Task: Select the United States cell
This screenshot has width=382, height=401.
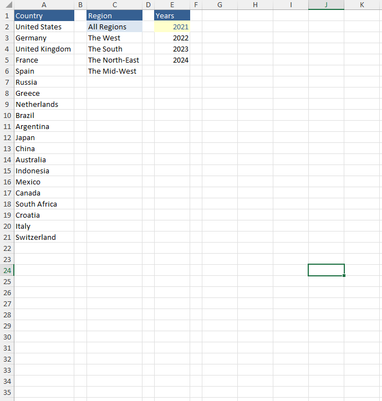Action: coord(44,27)
